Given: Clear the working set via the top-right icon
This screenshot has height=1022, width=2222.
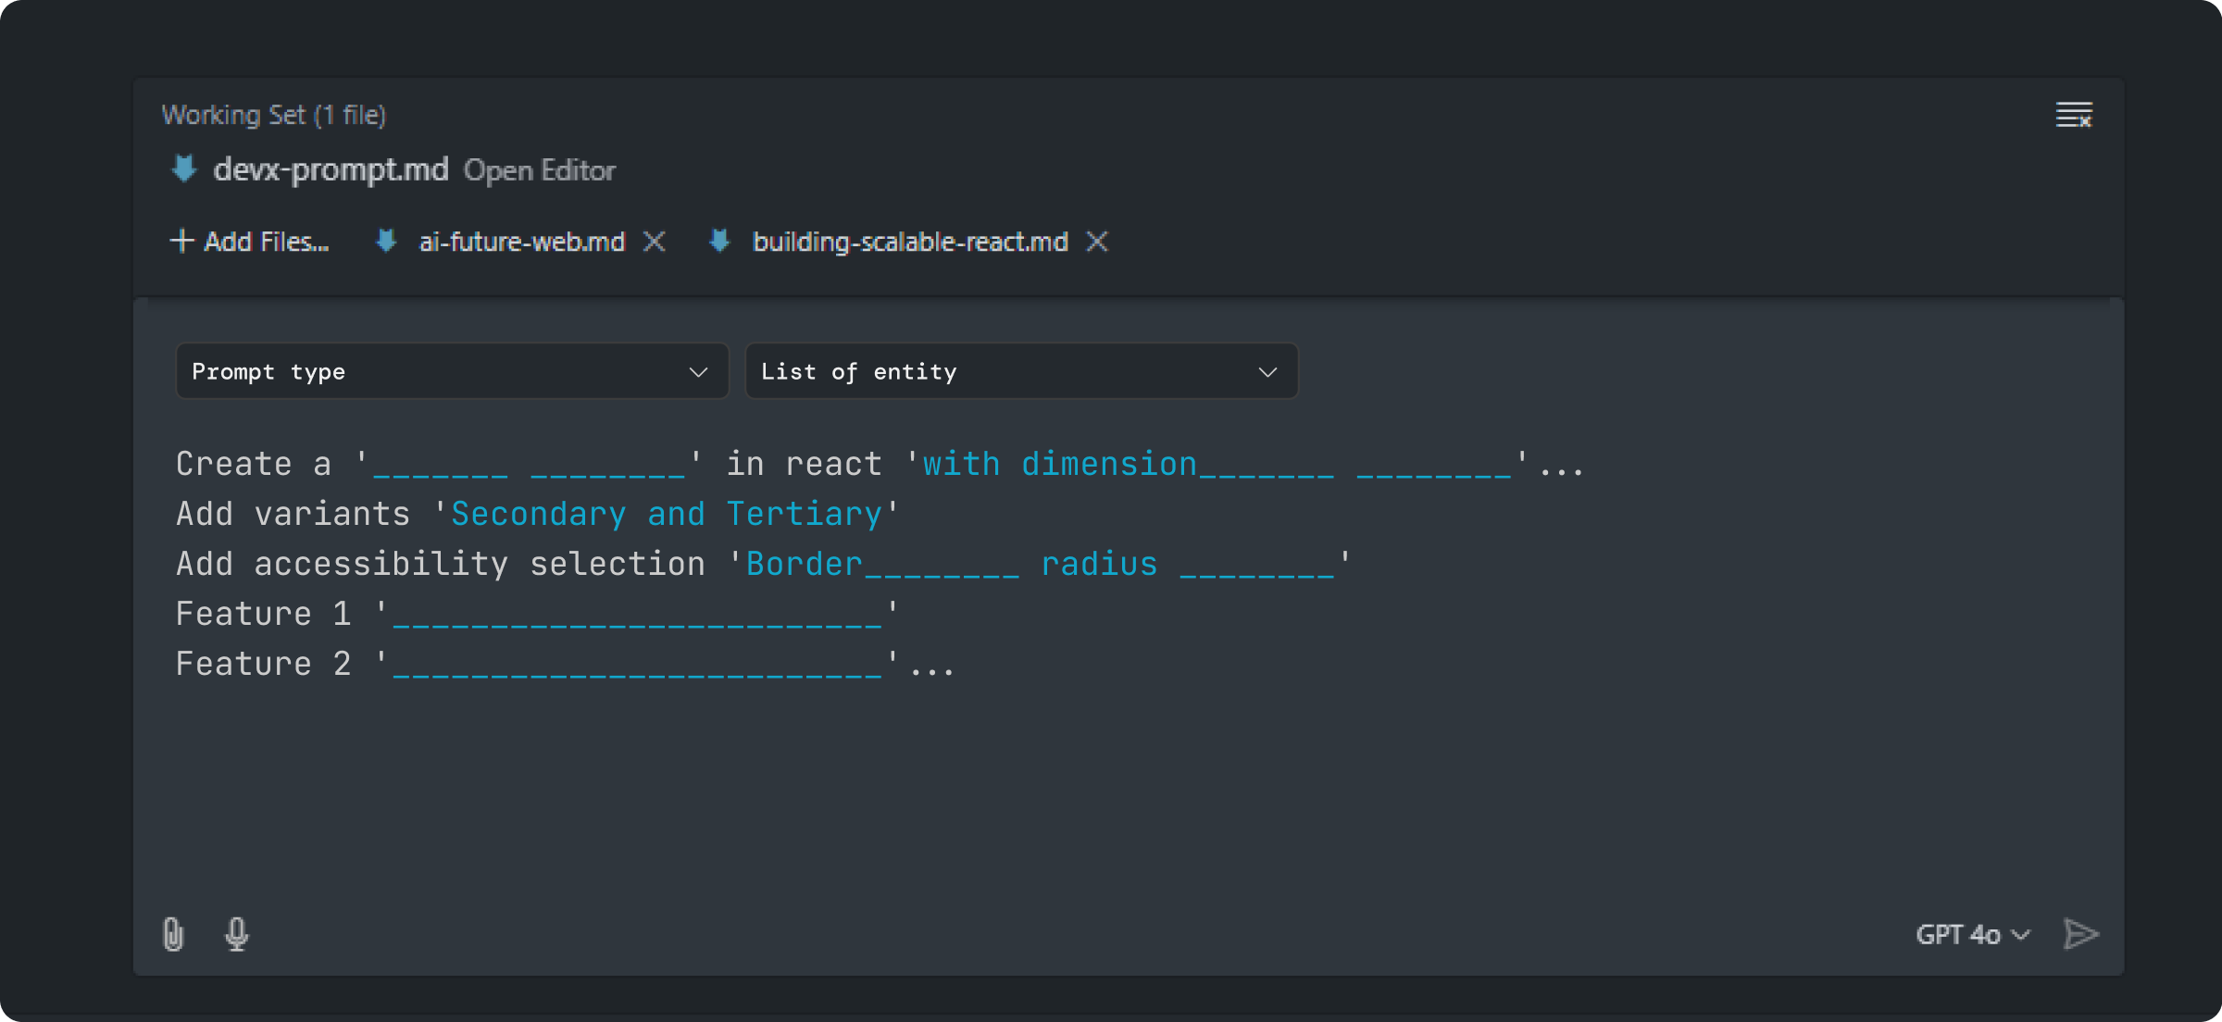Looking at the screenshot, I should tap(2074, 114).
